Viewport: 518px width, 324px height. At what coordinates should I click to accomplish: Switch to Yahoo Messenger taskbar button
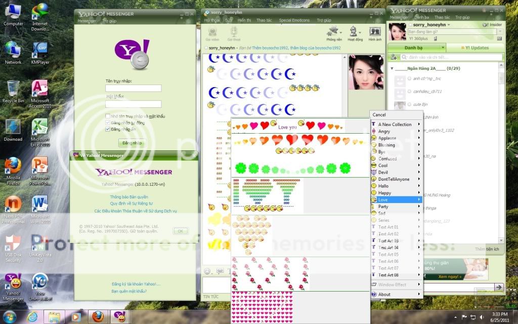point(119,317)
